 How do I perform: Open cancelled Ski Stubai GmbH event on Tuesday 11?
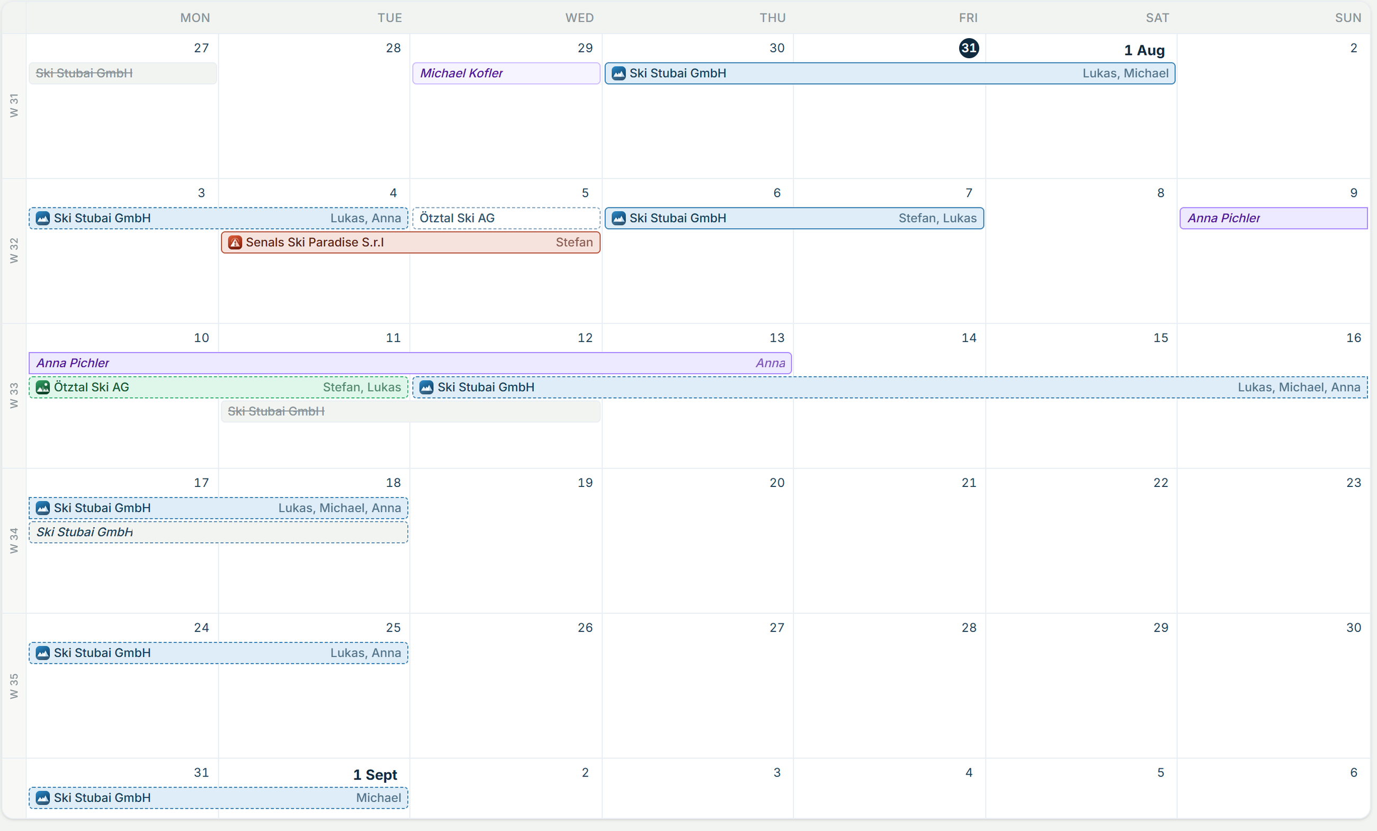point(411,412)
